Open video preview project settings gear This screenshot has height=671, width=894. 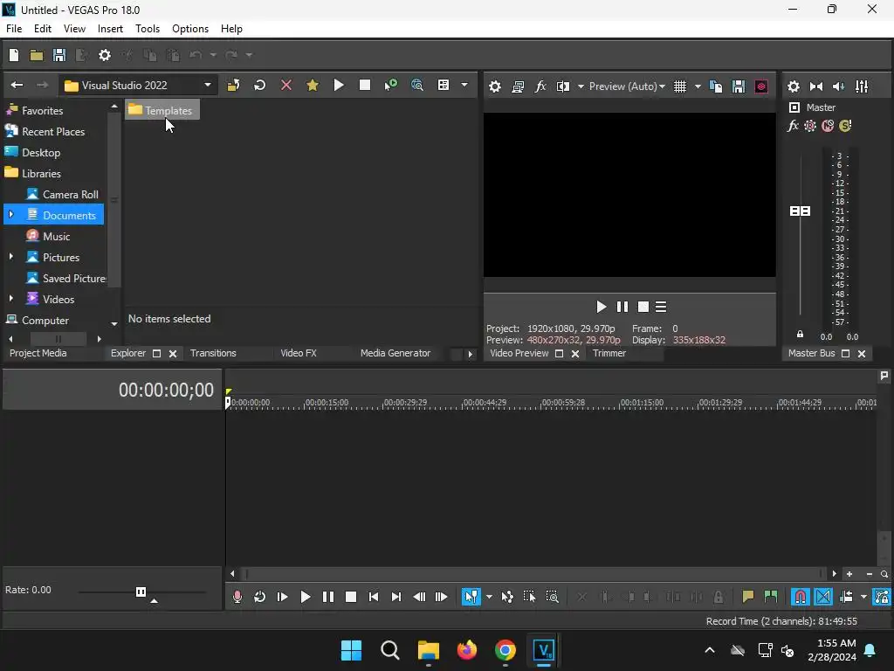click(x=495, y=86)
